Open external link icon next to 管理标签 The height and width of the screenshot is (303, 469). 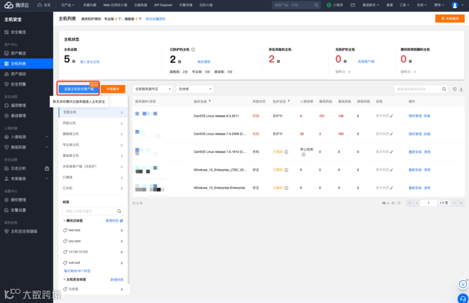click(122, 221)
